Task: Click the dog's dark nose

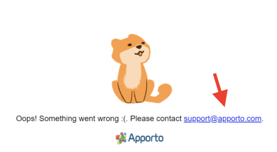Action: pos(139,47)
